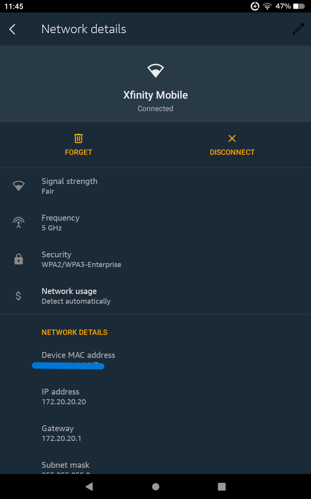
Task: Tap the trash can Forget icon
Action: [79, 138]
